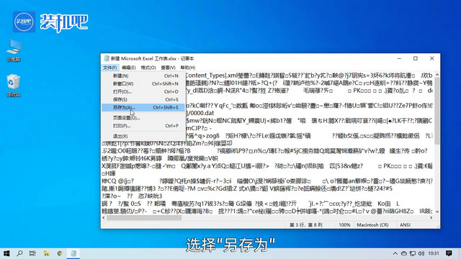Viewport: 461px width, 259px height.
Task: Open 回收站 recycle bin icon
Action: 14,86
